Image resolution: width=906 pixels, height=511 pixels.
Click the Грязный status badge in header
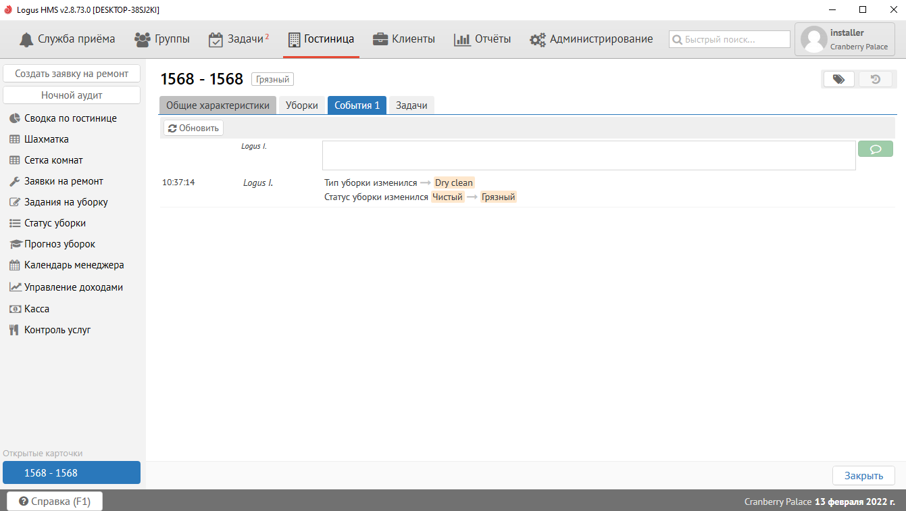[273, 80]
